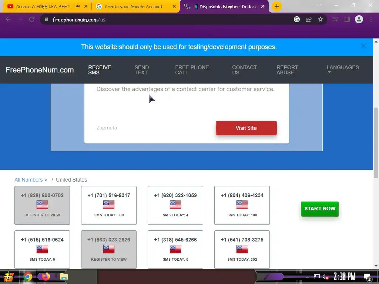Click the browser back arrow

(8, 20)
